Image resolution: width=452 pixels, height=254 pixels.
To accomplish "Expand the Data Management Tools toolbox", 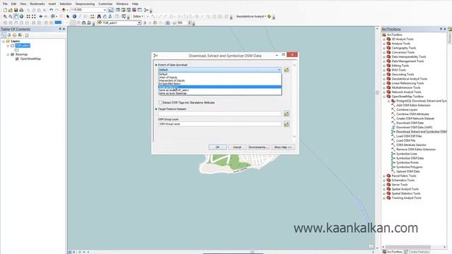I will click(384, 61).
